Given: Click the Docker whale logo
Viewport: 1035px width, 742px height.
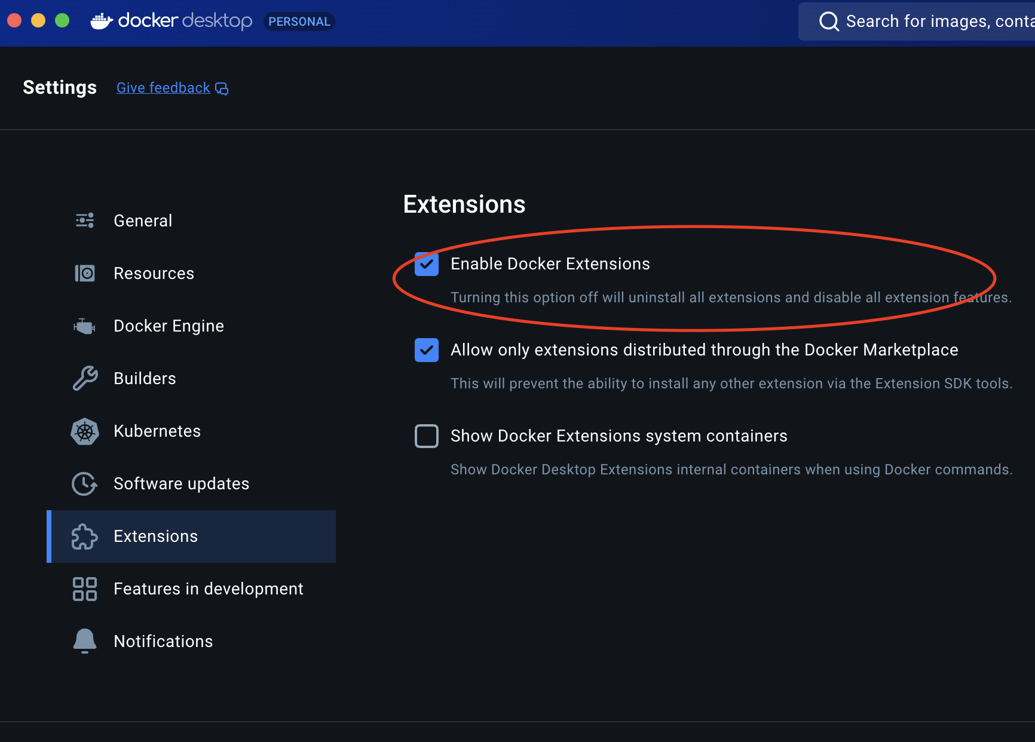Looking at the screenshot, I should tap(102, 22).
